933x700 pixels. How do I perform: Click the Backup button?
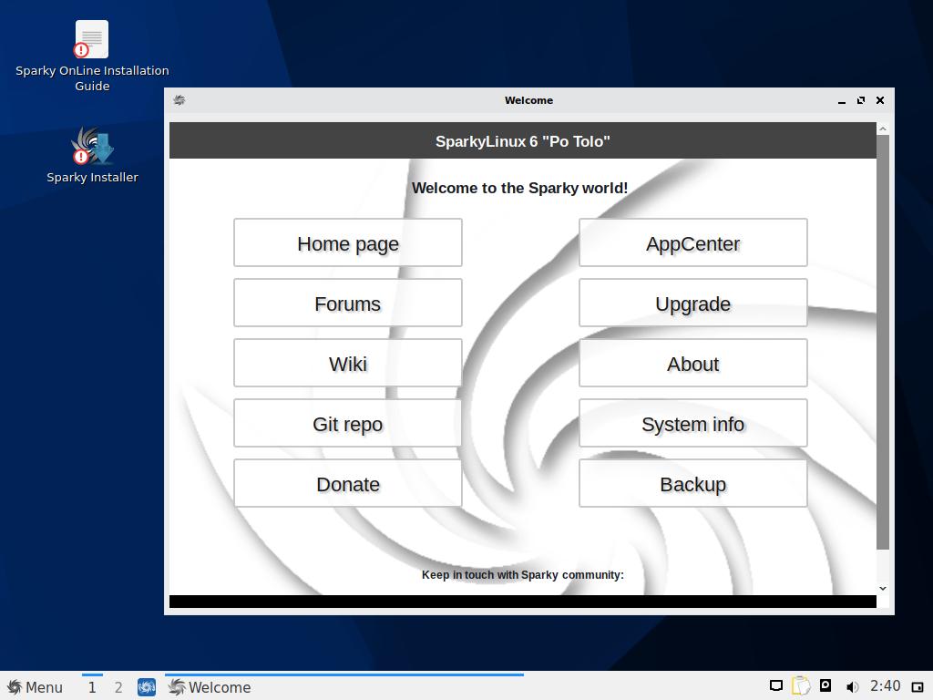[692, 483]
